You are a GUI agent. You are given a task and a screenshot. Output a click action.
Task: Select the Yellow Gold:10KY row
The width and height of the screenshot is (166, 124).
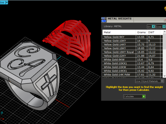(x=132, y=41)
